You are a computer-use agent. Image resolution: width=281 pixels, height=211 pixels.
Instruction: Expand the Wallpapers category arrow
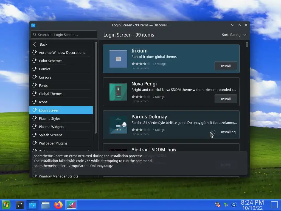tap(88, 151)
